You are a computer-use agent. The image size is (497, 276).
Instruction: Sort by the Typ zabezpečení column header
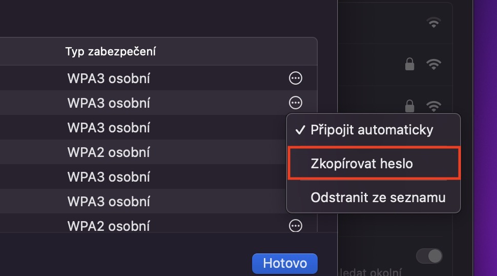coord(111,51)
